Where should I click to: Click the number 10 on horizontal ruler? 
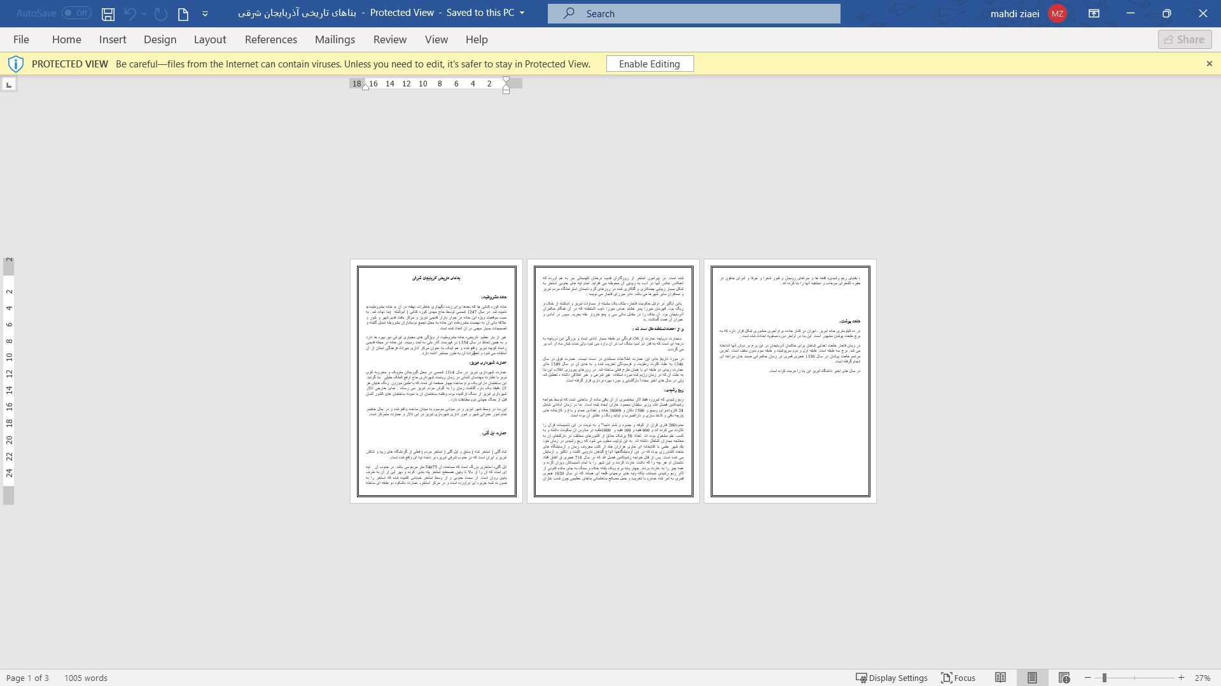(423, 83)
